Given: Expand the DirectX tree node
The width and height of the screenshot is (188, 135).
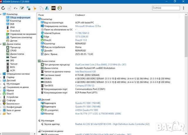Looking at the screenshot, I should [1, 94].
